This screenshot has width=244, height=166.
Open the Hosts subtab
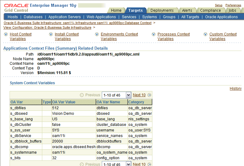[13, 17]
